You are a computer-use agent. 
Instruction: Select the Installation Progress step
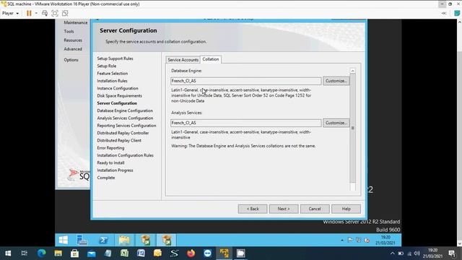point(115,170)
